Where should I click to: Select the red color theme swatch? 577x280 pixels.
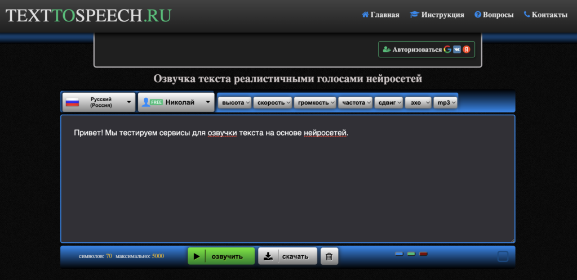pos(424,254)
